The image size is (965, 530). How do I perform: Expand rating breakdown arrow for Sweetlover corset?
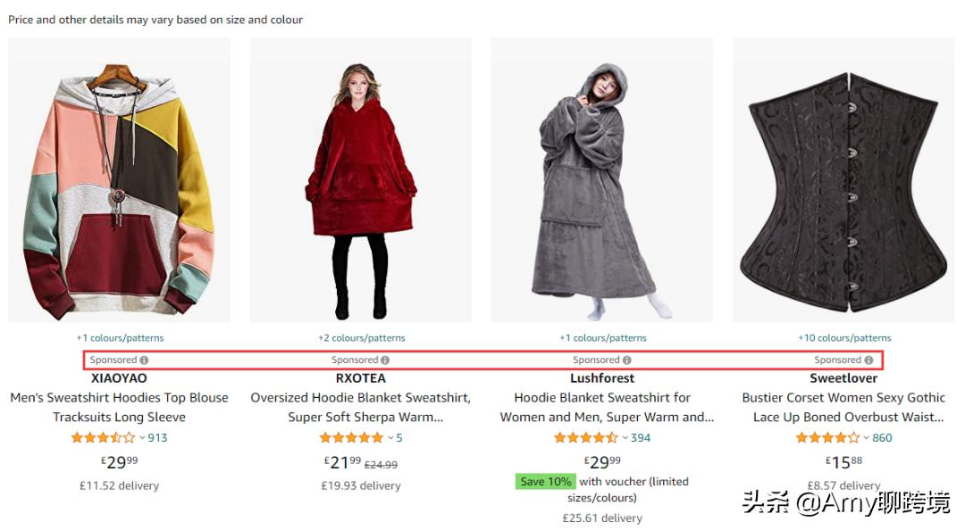click(x=867, y=438)
